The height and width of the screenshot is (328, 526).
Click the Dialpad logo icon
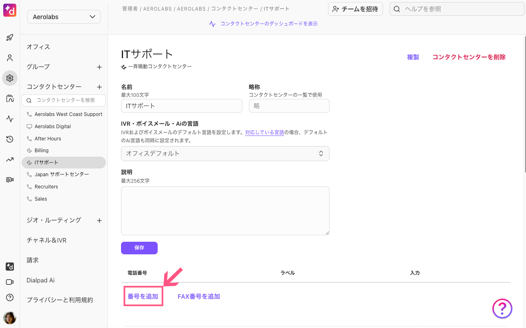coord(10,10)
